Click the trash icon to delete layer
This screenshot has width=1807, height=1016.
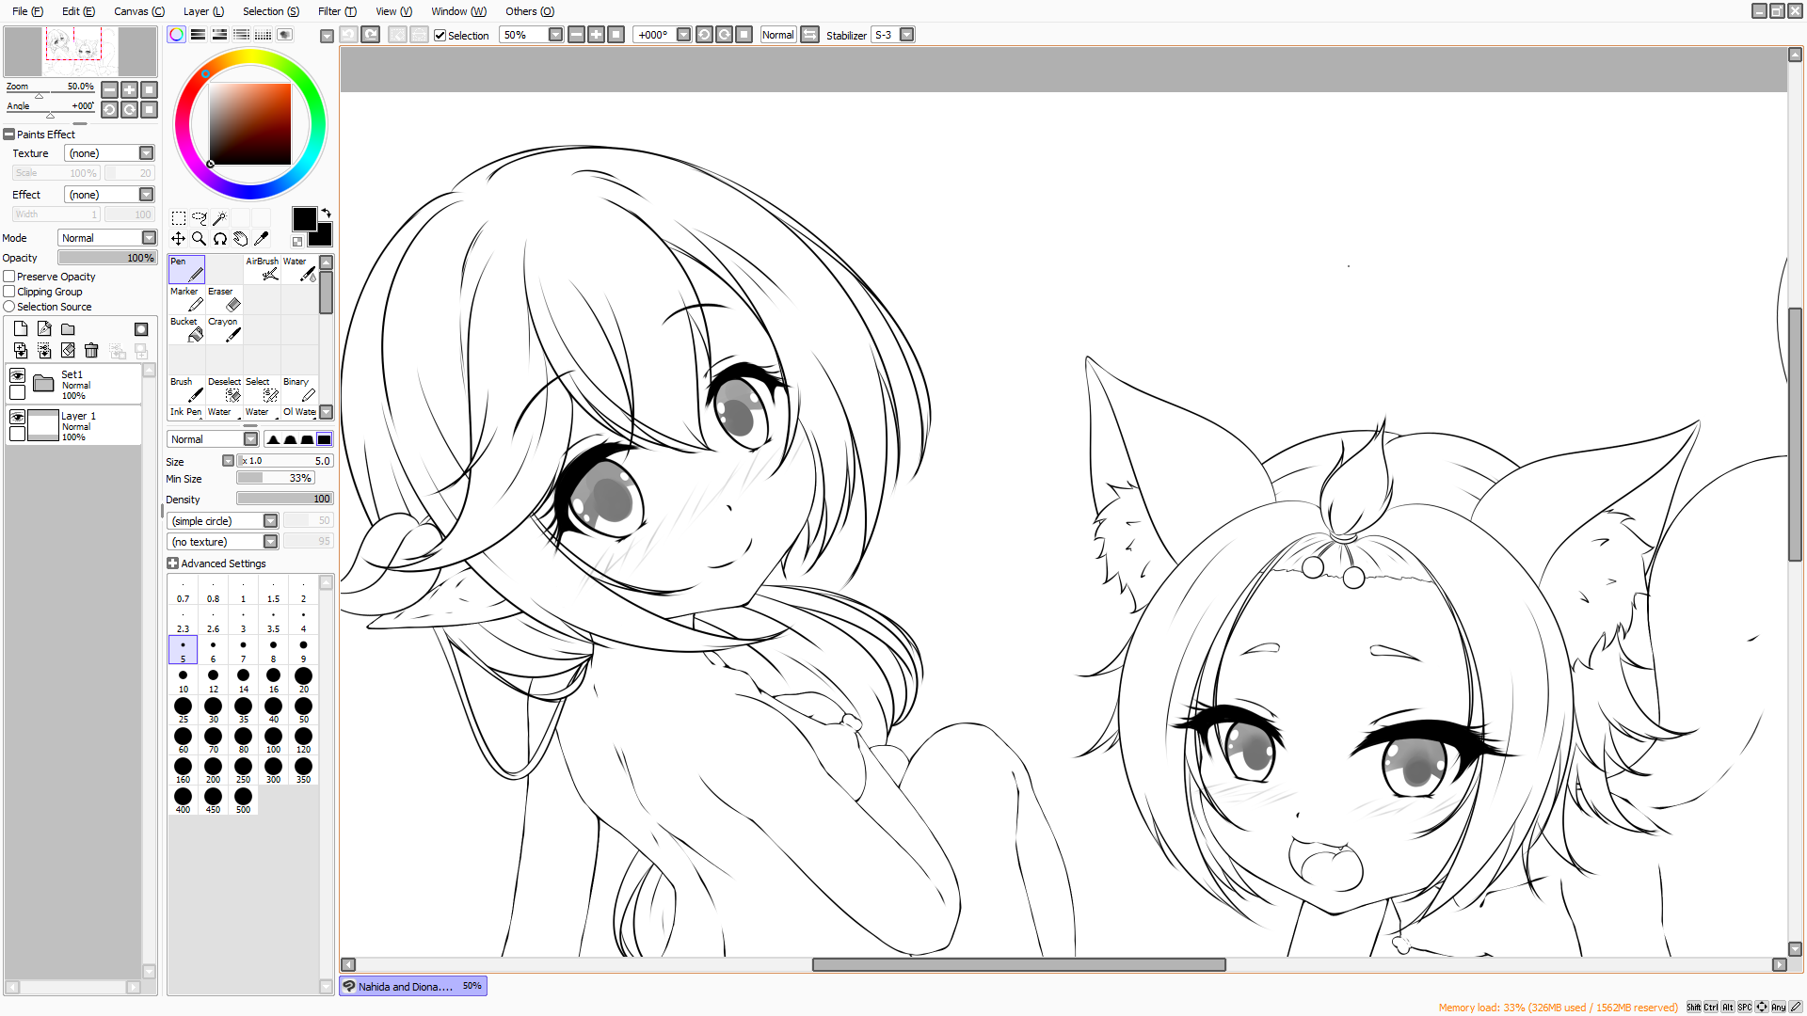coord(91,350)
